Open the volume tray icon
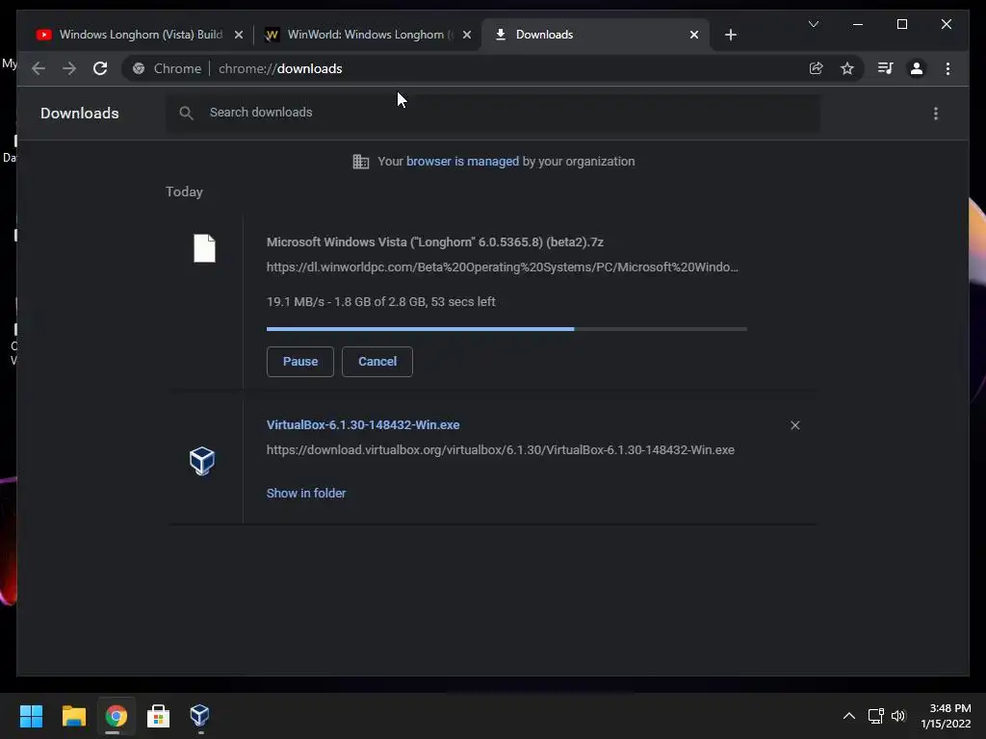The height and width of the screenshot is (739, 986). coord(898,716)
